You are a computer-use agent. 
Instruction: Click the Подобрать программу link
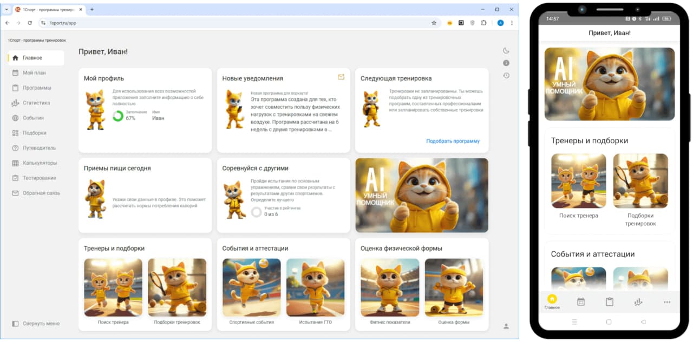click(453, 141)
